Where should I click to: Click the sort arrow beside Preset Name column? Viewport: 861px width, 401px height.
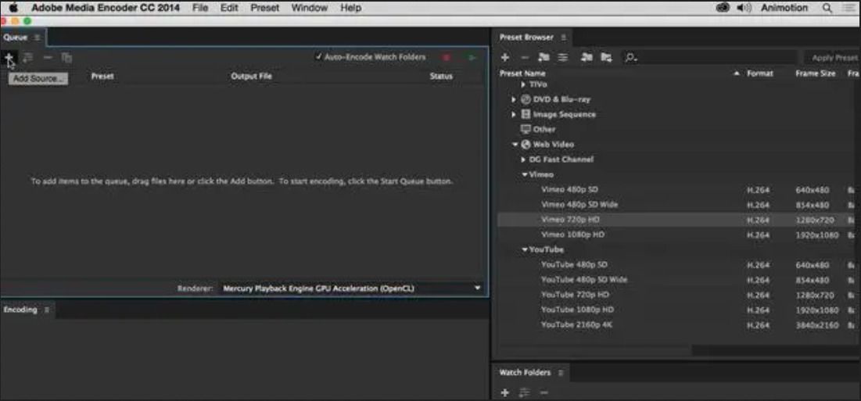point(737,73)
